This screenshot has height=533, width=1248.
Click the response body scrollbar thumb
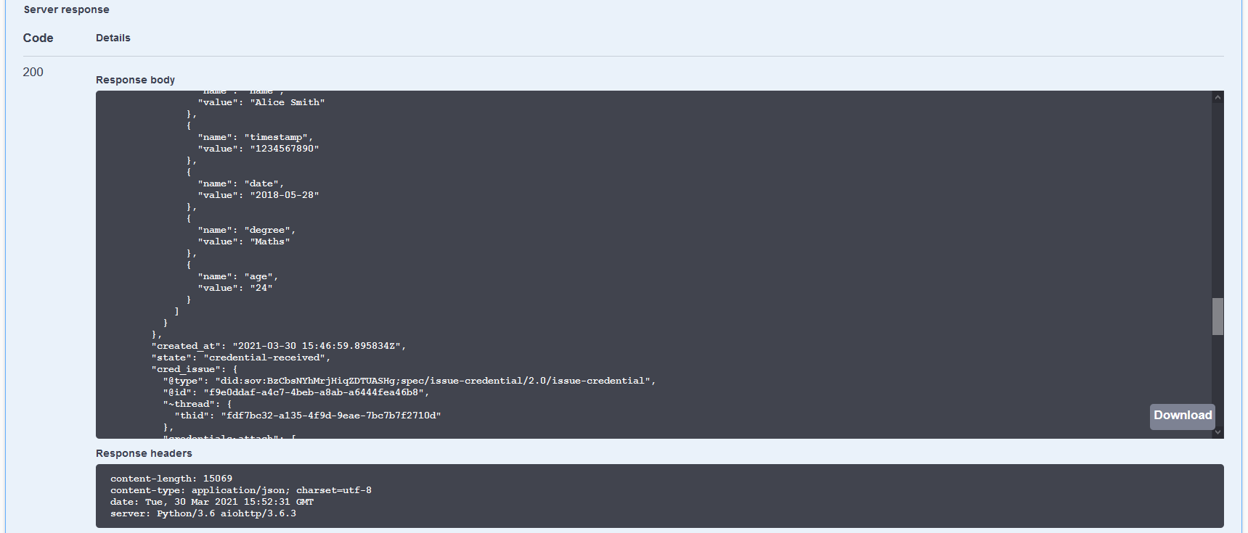coord(1218,316)
